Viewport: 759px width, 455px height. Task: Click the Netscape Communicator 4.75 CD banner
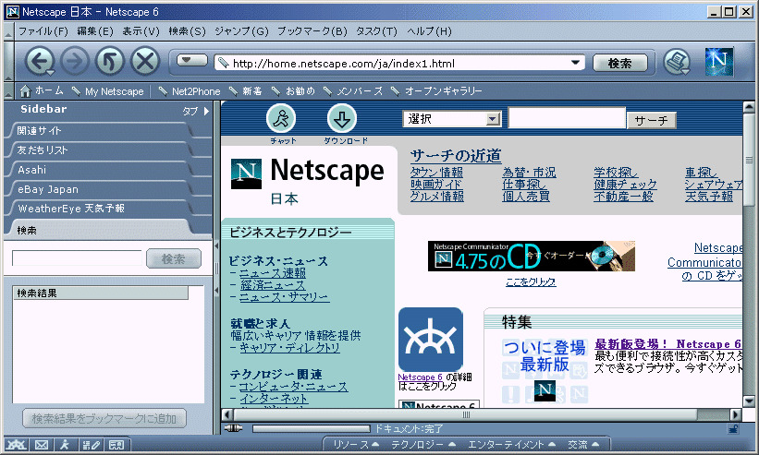(531, 256)
